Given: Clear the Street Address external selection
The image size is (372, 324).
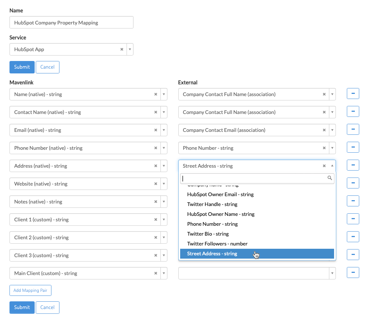Looking at the screenshot, I should [324, 166].
